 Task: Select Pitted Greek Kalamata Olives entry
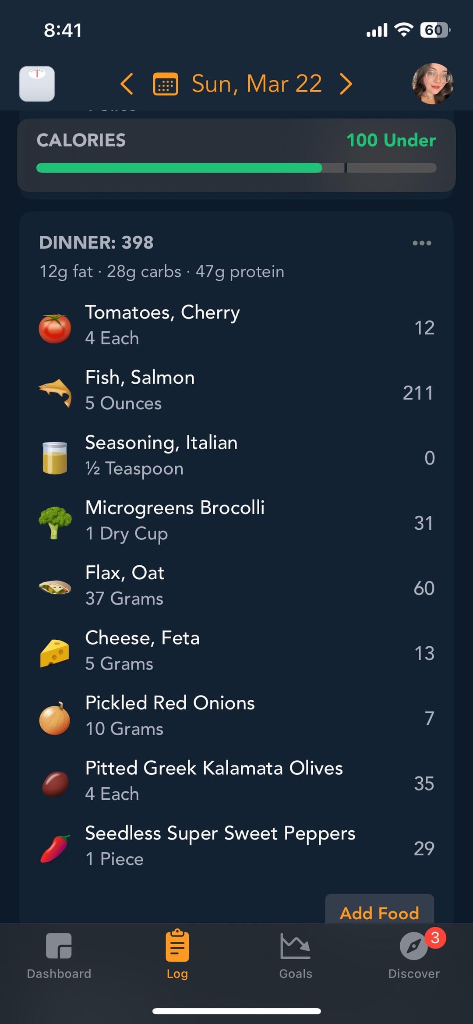click(x=236, y=781)
